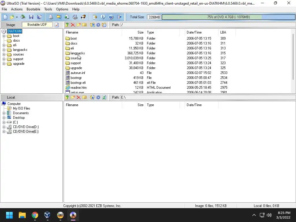Screen dimensions: 296x222
Task: Open the Actions menu
Action: click(16, 9)
